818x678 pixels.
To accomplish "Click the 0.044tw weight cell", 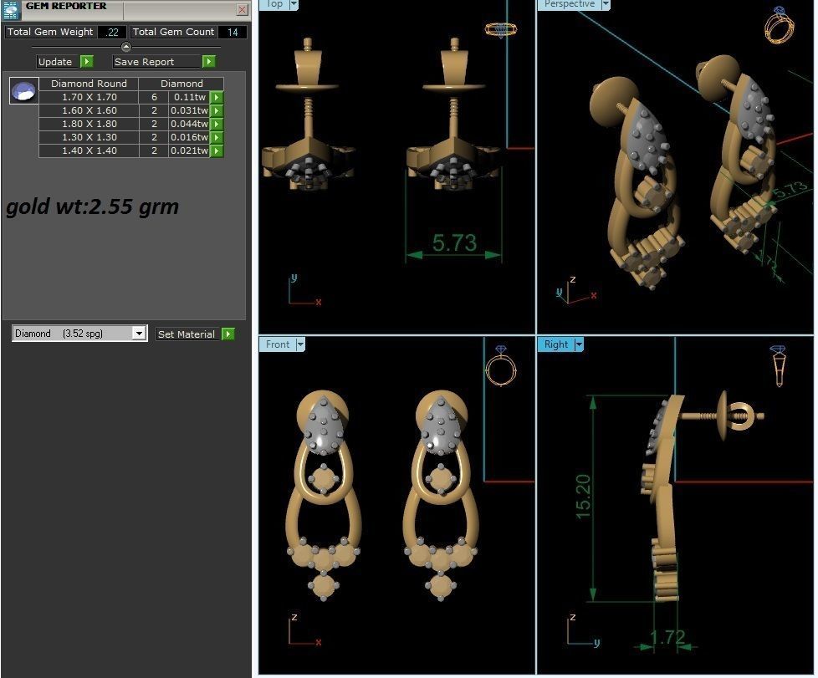I will click(189, 124).
